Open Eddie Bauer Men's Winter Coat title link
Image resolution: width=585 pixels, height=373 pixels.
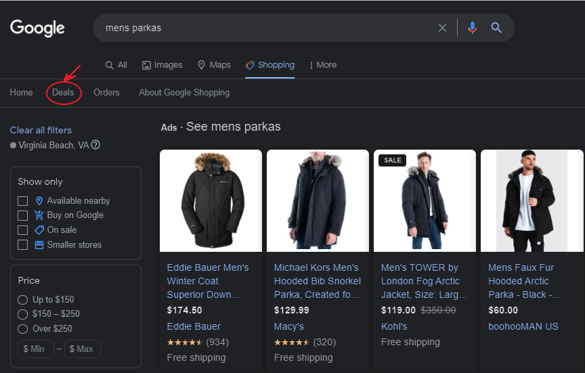tap(208, 281)
